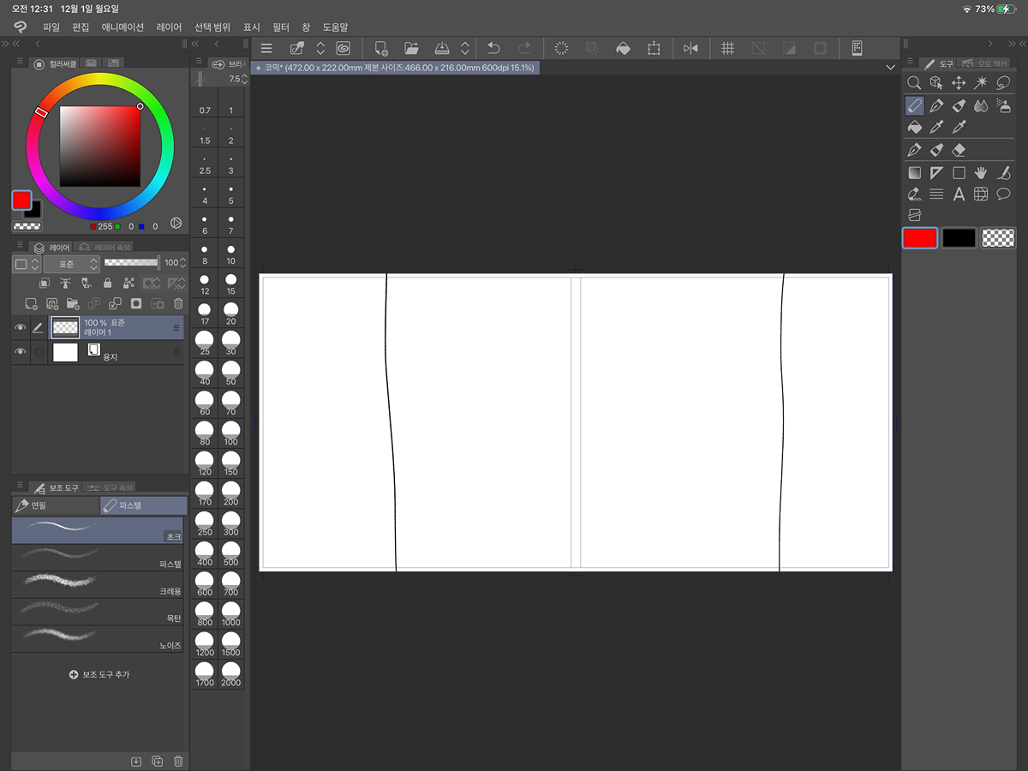Click the Flip Horizontal icon in command bar

pyautogui.click(x=690, y=49)
